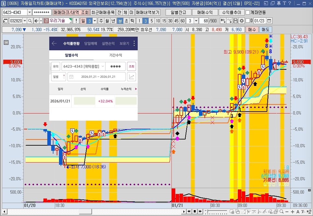Click the speaker icon next to stock code
Image resolution: width=313 pixels, height=216 pixels.
(x=36, y=21)
